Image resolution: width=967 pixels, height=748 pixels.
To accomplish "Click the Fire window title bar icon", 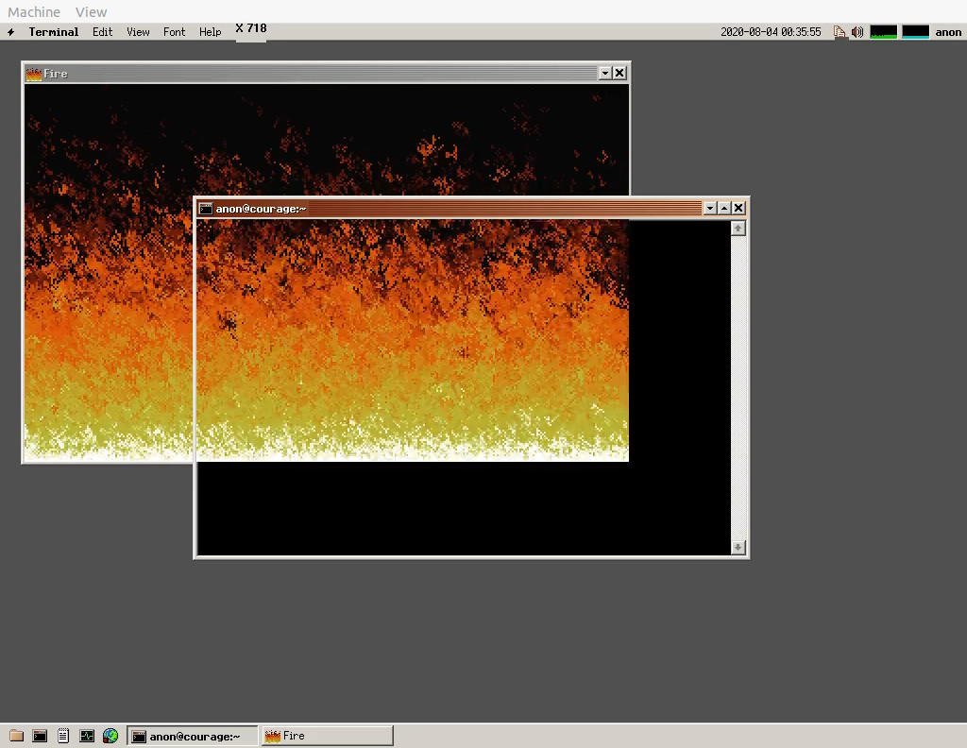I will [33, 74].
